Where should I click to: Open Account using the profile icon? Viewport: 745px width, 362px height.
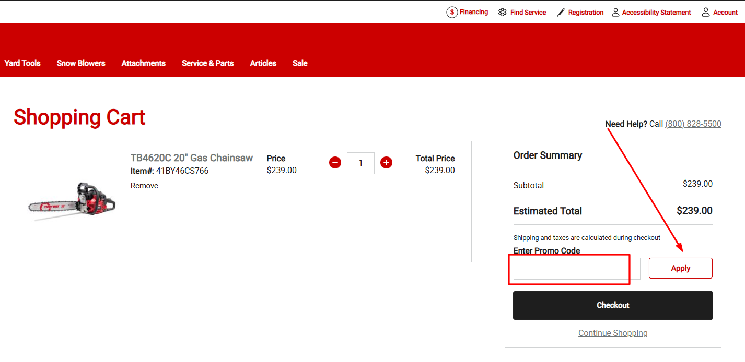706,11
